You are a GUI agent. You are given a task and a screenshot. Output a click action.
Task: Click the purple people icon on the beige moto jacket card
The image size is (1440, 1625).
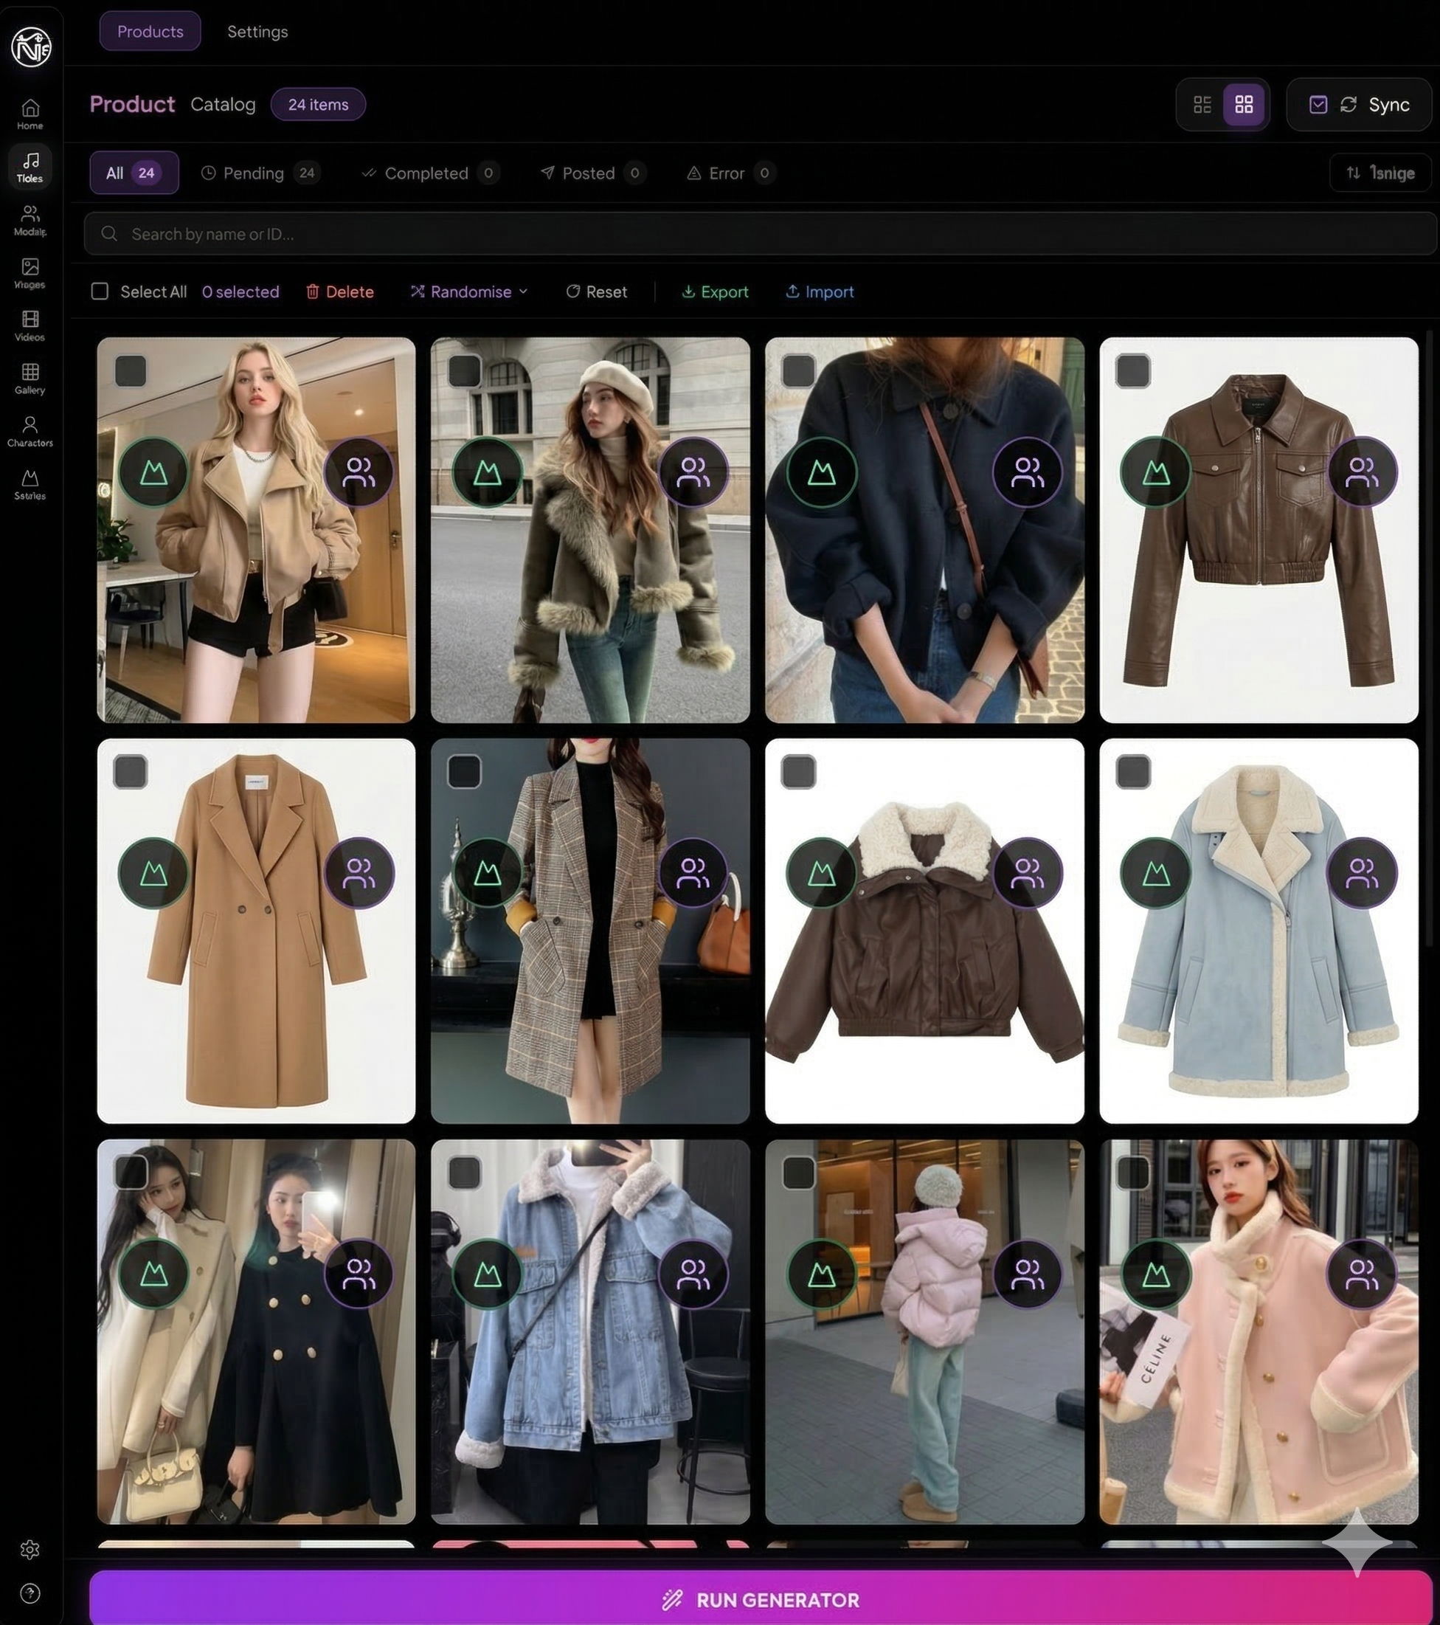click(x=359, y=472)
